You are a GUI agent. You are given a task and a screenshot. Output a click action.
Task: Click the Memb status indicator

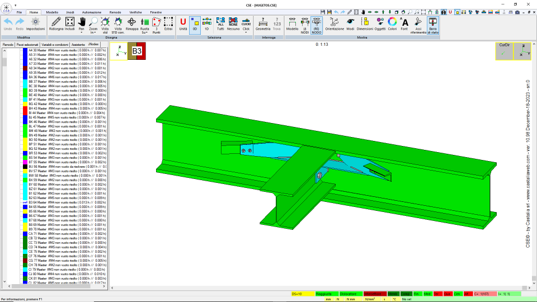pos(393,294)
